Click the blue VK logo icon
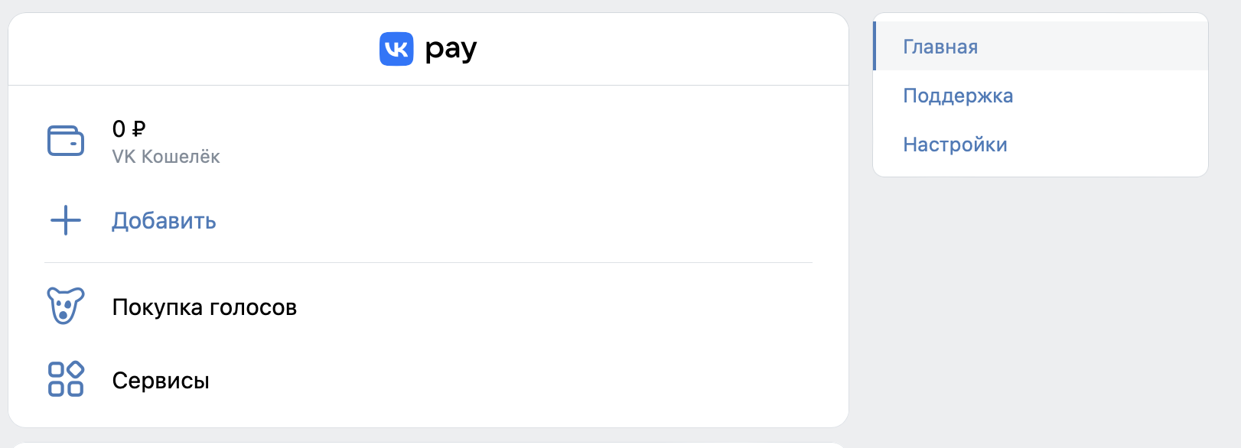 396,49
